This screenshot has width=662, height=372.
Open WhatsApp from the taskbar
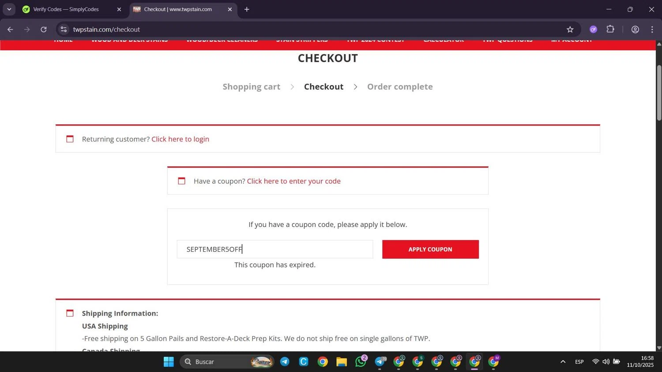pyautogui.click(x=361, y=362)
